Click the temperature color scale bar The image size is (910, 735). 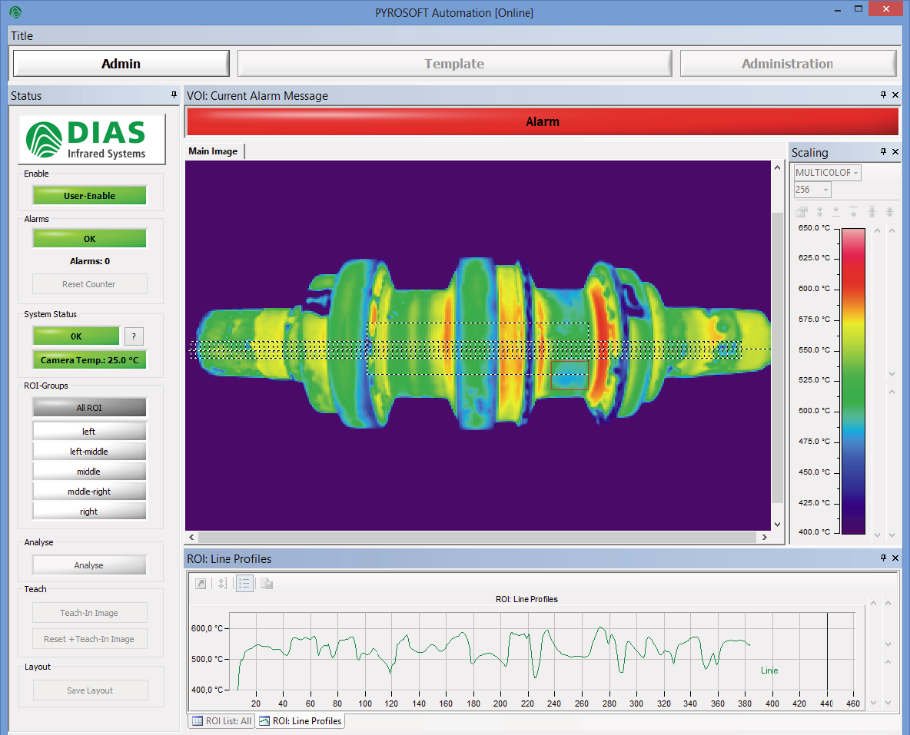pos(853,380)
